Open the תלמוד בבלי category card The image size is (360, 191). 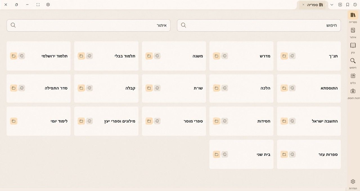[x=106, y=56]
